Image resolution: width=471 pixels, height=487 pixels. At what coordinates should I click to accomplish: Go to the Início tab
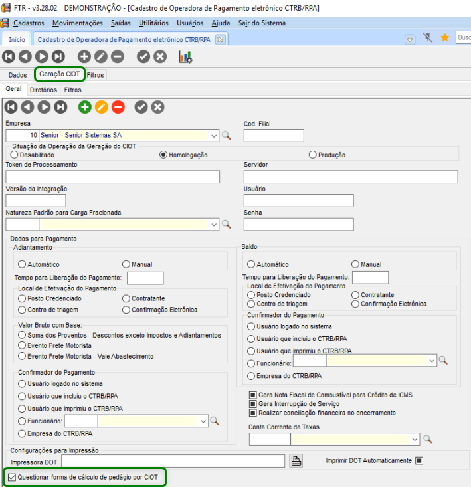pyautogui.click(x=17, y=39)
